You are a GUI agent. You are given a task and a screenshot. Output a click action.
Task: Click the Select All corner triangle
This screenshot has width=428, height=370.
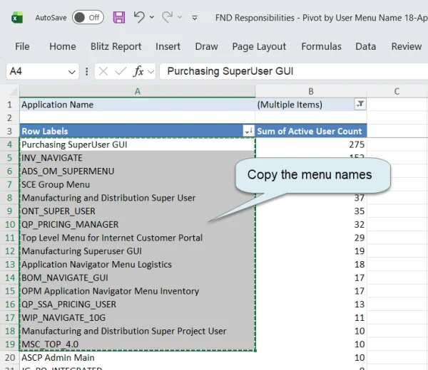[13, 91]
